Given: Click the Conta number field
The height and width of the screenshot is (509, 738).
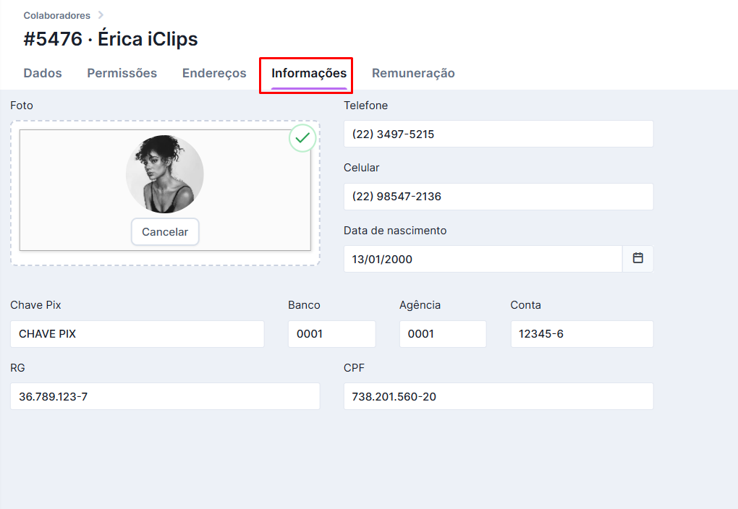Looking at the screenshot, I should coord(582,334).
